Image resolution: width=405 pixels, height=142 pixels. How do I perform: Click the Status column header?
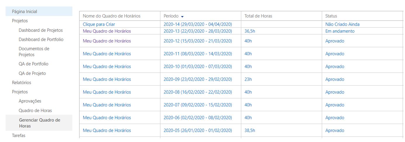pos(331,16)
